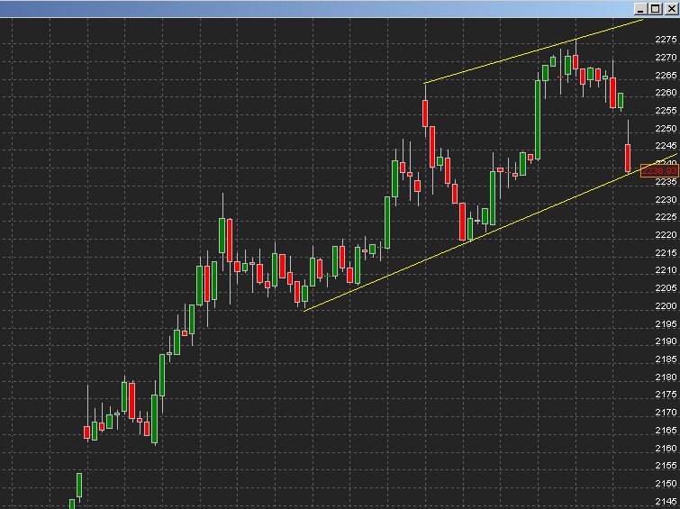This screenshot has height=509, width=680.
Task: Click the 2255 price axis label
Action: click(666, 110)
